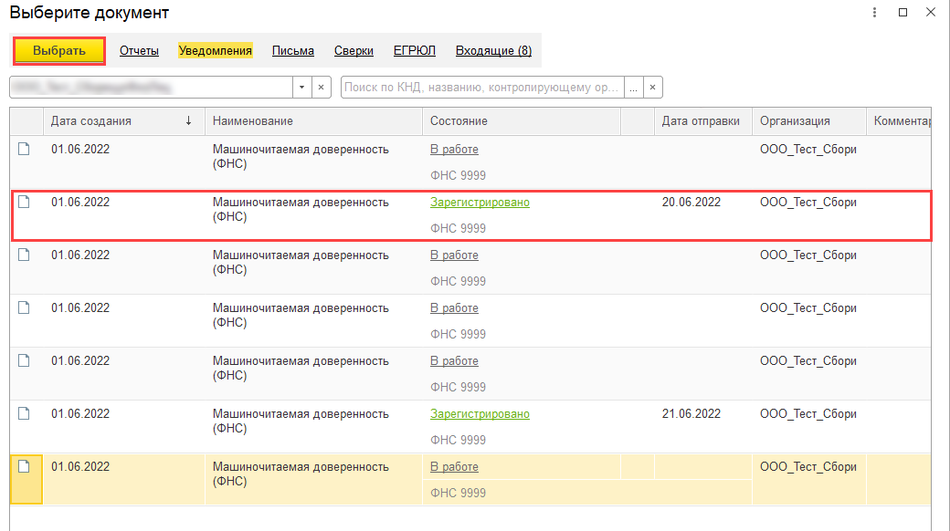Click Зарегистрировано link sent 20.06.2022

[x=480, y=203]
